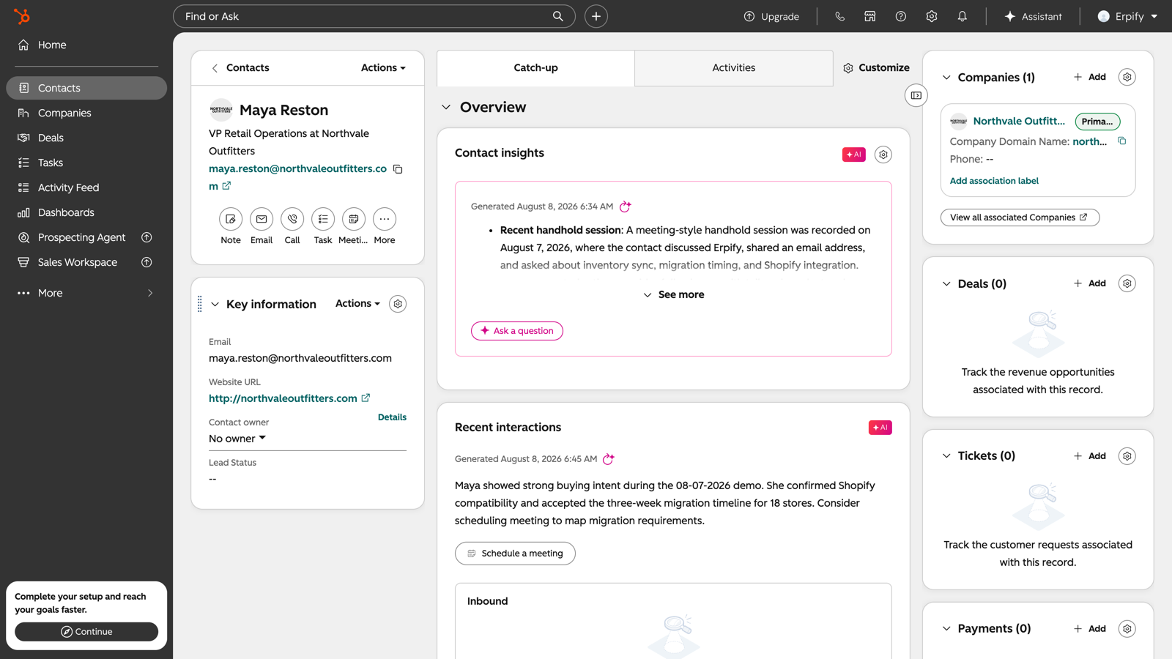Compose an Email to the contact

click(x=262, y=219)
